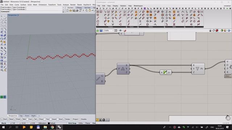232x130 pixels.
Task: Click the Deconstruct Point component on canvas
Action: click(123, 69)
